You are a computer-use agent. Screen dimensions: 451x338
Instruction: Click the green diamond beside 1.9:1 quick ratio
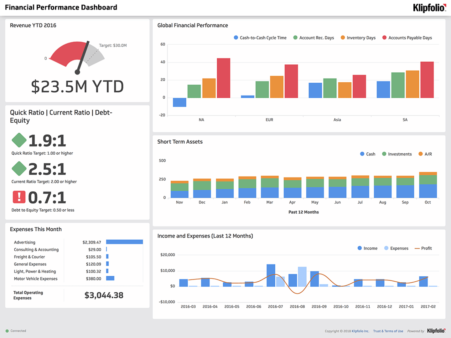[19, 140]
